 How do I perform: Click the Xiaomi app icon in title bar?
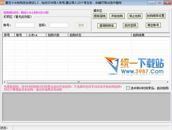tap(2, 3)
